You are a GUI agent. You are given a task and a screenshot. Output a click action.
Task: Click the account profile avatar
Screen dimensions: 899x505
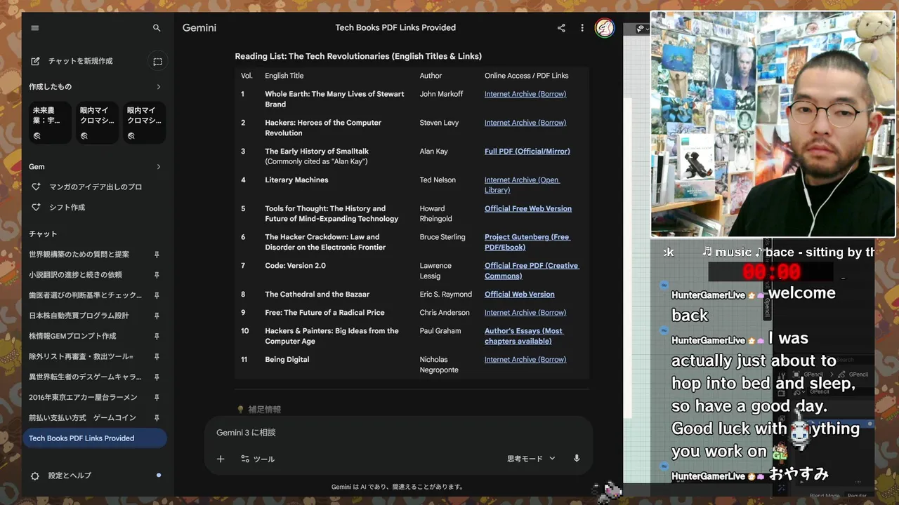[605, 28]
